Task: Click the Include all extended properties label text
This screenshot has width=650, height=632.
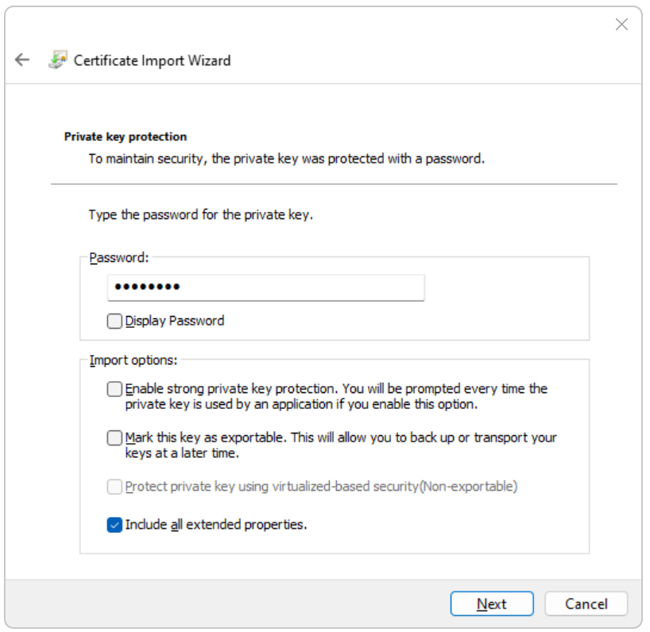Action: (216, 524)
